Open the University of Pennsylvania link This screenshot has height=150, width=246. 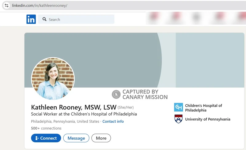pos(208,119)
